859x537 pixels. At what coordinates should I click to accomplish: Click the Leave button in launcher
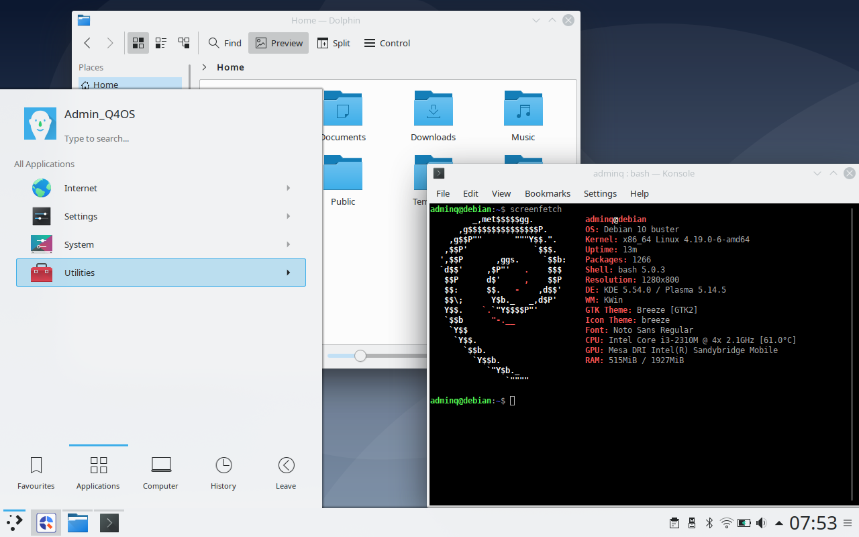(x=286, y=473)
